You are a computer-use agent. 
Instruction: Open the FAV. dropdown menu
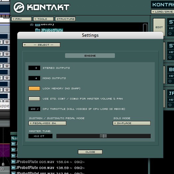point(22,19)
